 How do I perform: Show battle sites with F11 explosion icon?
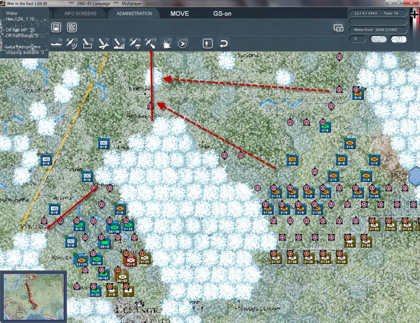pyautogui.click(x=167, y=43)
